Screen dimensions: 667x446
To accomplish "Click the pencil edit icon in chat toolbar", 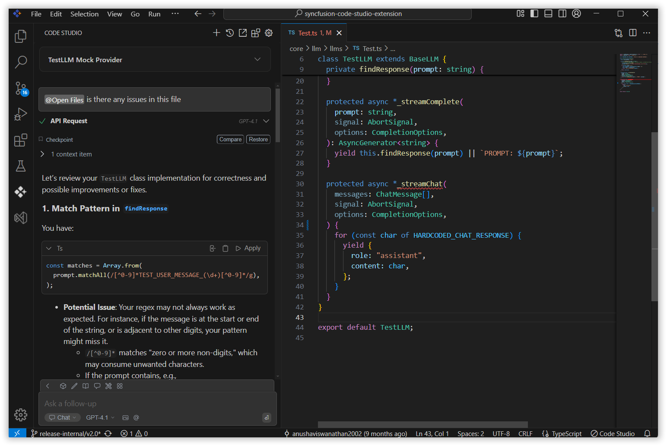I will pos(74,386).
